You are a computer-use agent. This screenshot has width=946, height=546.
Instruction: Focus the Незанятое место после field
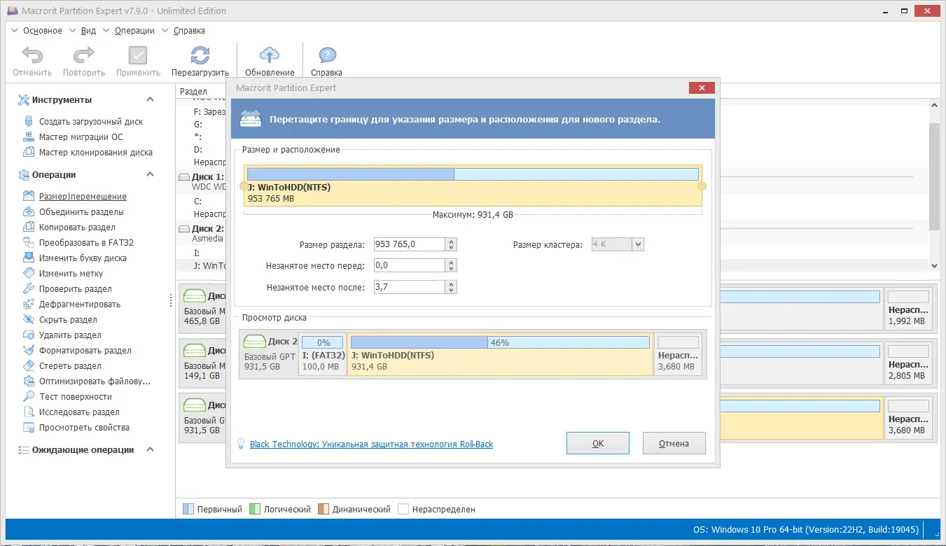click(410, 287)
